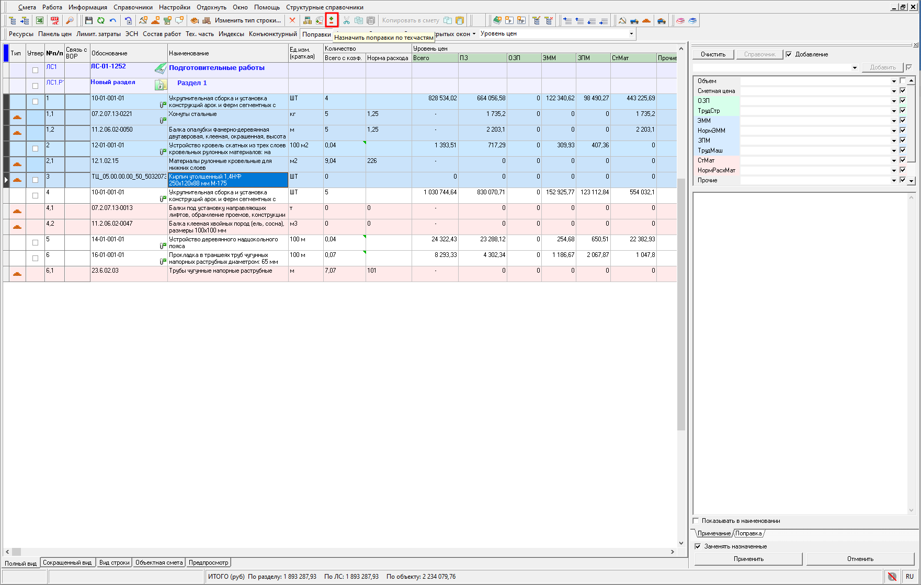Click the Excel export icon in toolbar
Screen dimensions: 921x585
pyautogui.click(x=40, y=20)
